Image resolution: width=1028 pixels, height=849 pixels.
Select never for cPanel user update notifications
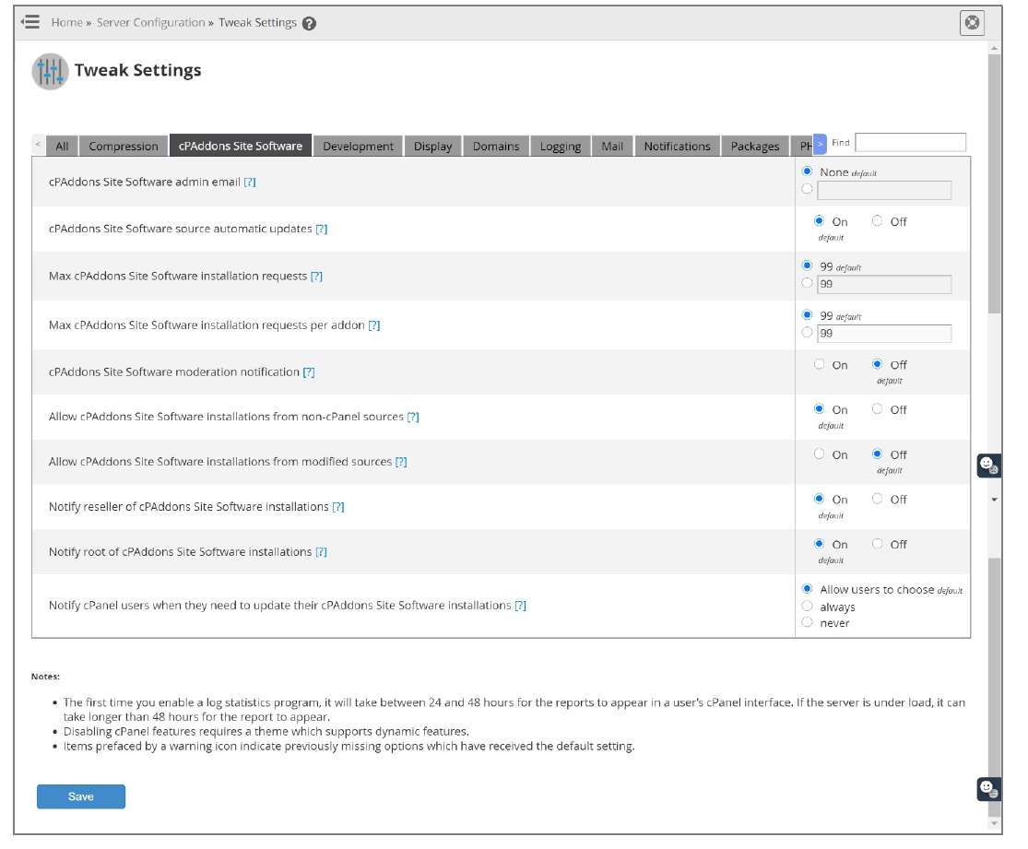[x=807, y=622]
